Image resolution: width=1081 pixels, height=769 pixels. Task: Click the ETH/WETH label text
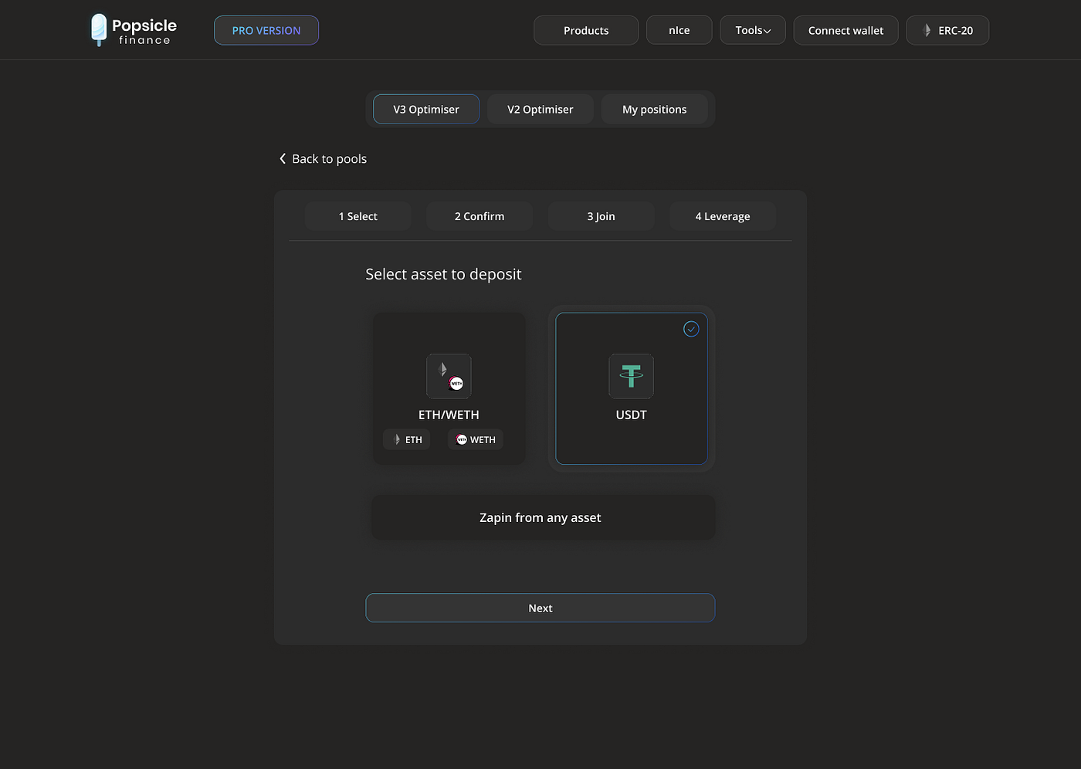tap(449, 415)
